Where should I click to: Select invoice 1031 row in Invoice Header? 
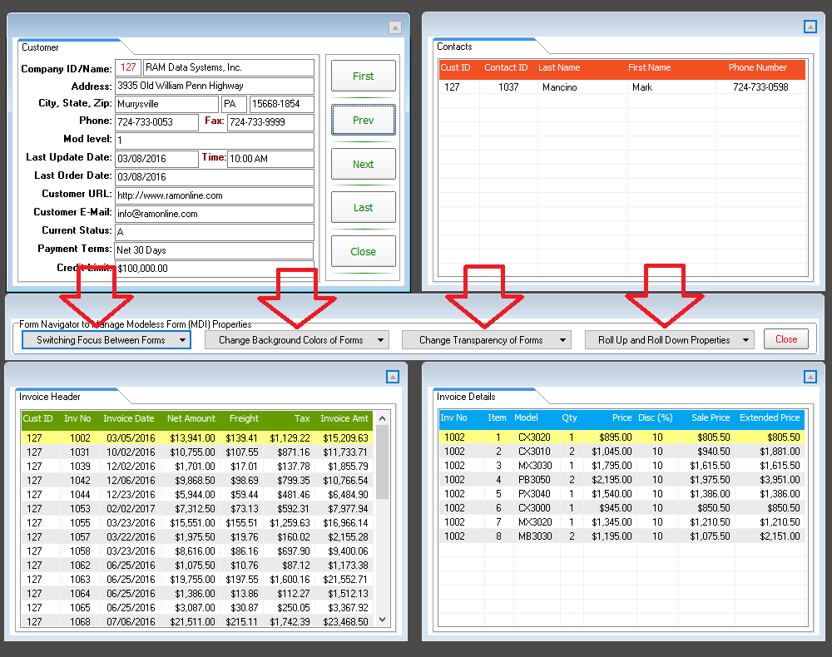(x=198, y=452)
